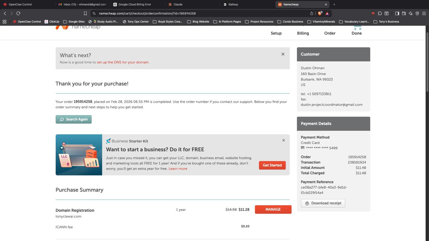Switch to the Gmail Inbox tab

82,4
